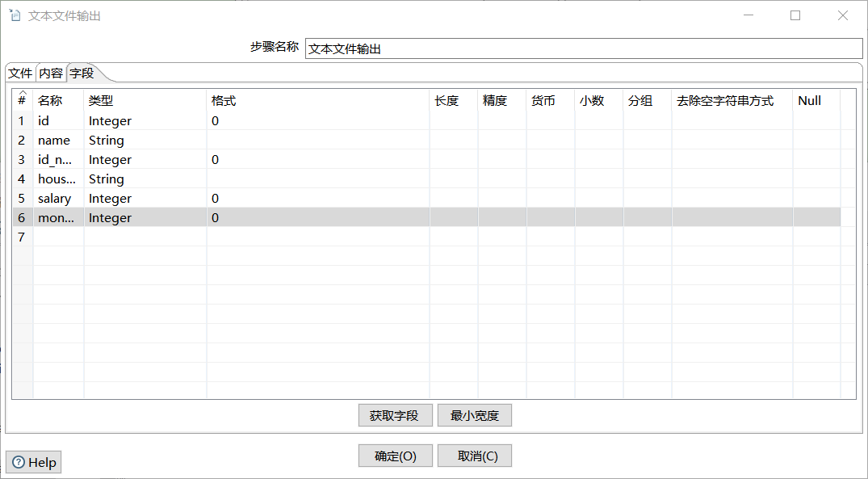The width and height of the screenshot is (868, 479).
Task: Click the empty format cell in name row
Action: [318, 140]
